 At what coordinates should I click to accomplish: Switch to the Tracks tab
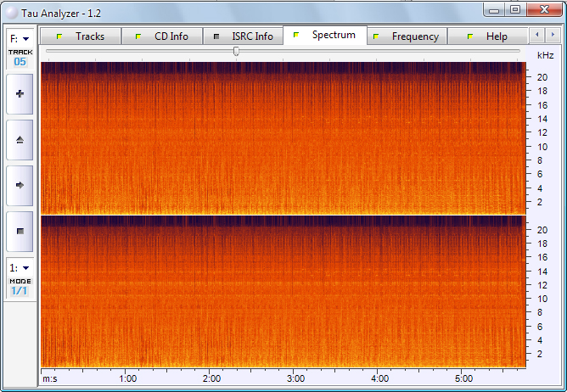tap(81, 36)
